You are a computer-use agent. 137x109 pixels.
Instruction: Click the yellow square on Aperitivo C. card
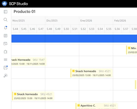(79, 105)
